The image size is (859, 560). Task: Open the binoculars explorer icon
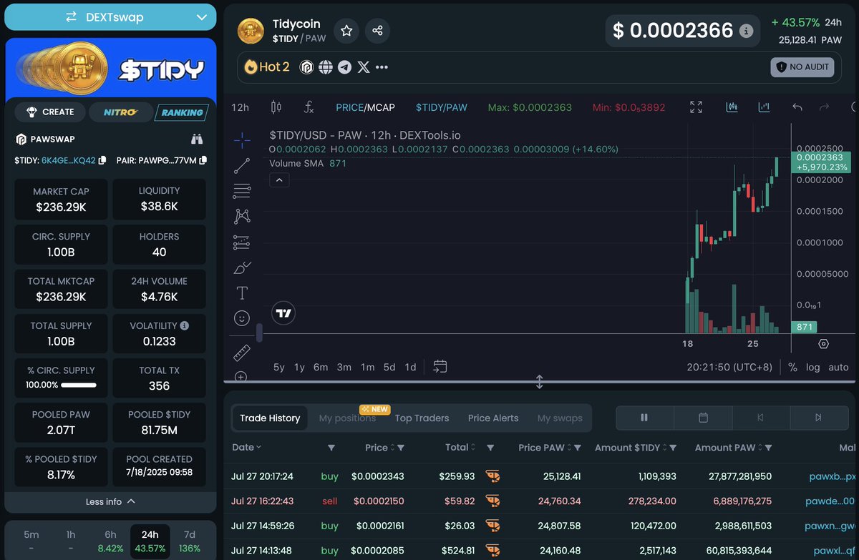click(198, 139)
